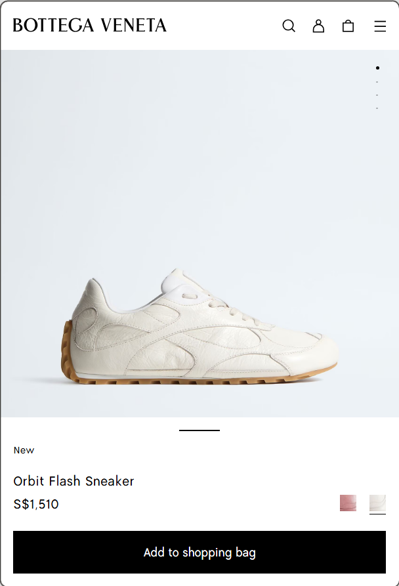The height and width of the screenshot is (586, 399).
Task: Click the Orbit Flash Sneaker title
Action: 73,481
